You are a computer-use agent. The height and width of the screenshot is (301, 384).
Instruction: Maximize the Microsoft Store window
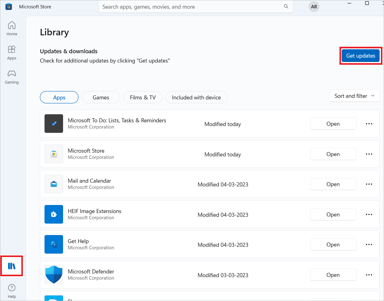click(x=367, y=3)
